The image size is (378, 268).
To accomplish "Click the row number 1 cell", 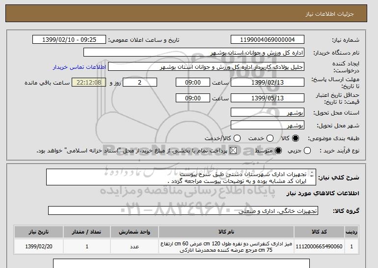I will point(351,246).
